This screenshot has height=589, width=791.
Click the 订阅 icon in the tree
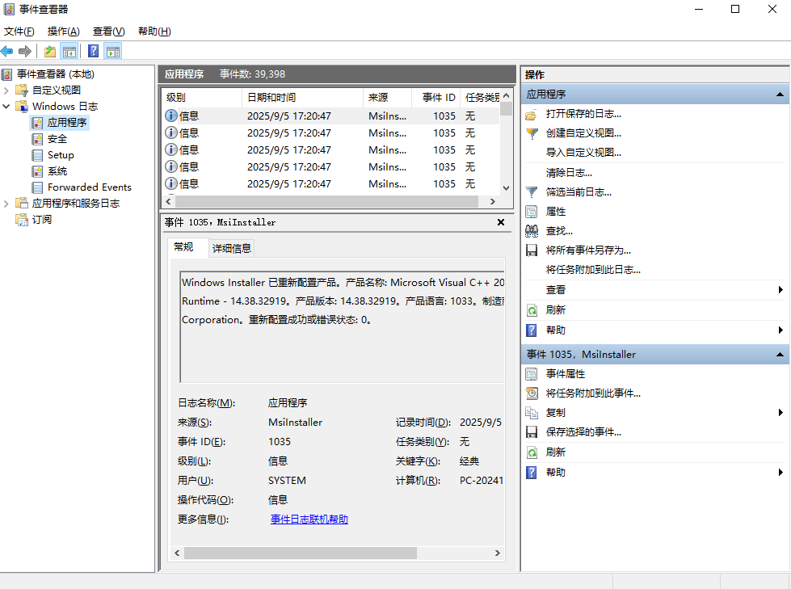pyautogui.click(x=22, y=220)
